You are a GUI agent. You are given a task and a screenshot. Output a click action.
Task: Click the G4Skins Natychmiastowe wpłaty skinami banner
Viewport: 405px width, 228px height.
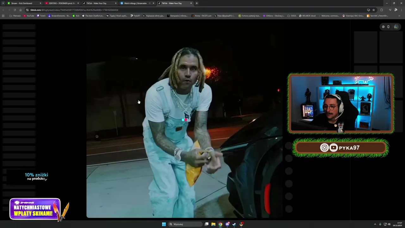point(35,209)
